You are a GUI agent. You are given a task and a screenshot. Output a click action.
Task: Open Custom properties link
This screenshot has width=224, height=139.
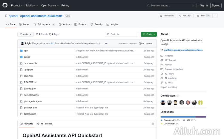point(171,69)
